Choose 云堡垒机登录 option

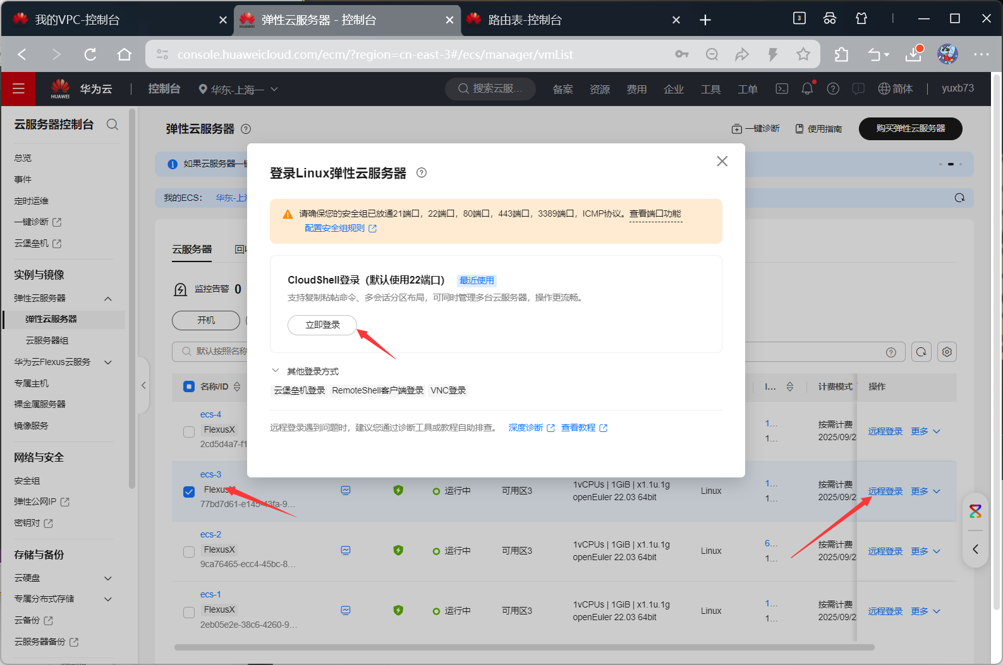[300, 390]
